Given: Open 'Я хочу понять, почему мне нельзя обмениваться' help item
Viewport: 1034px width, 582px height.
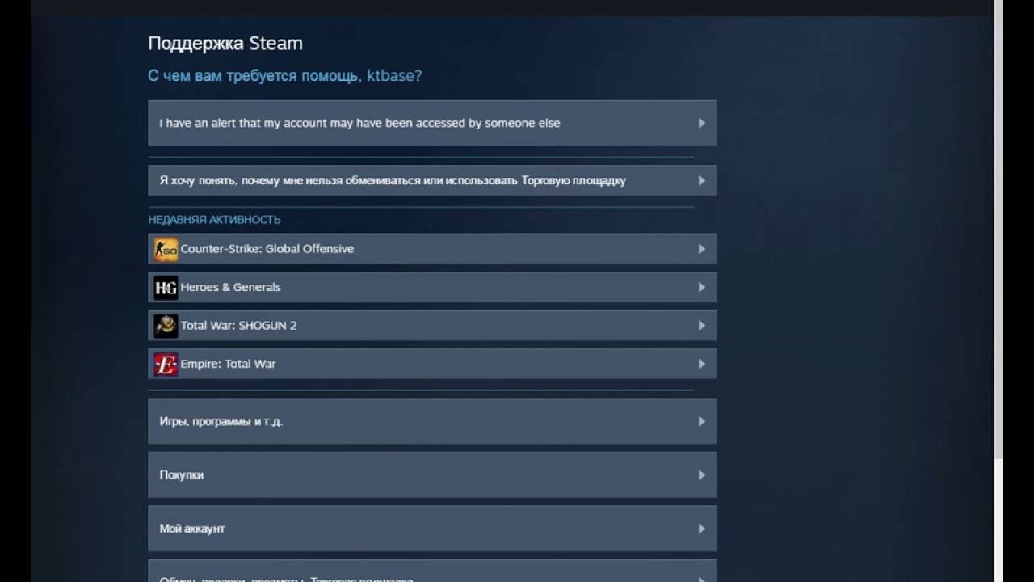Looking at the screenshot, I should 432,180.
